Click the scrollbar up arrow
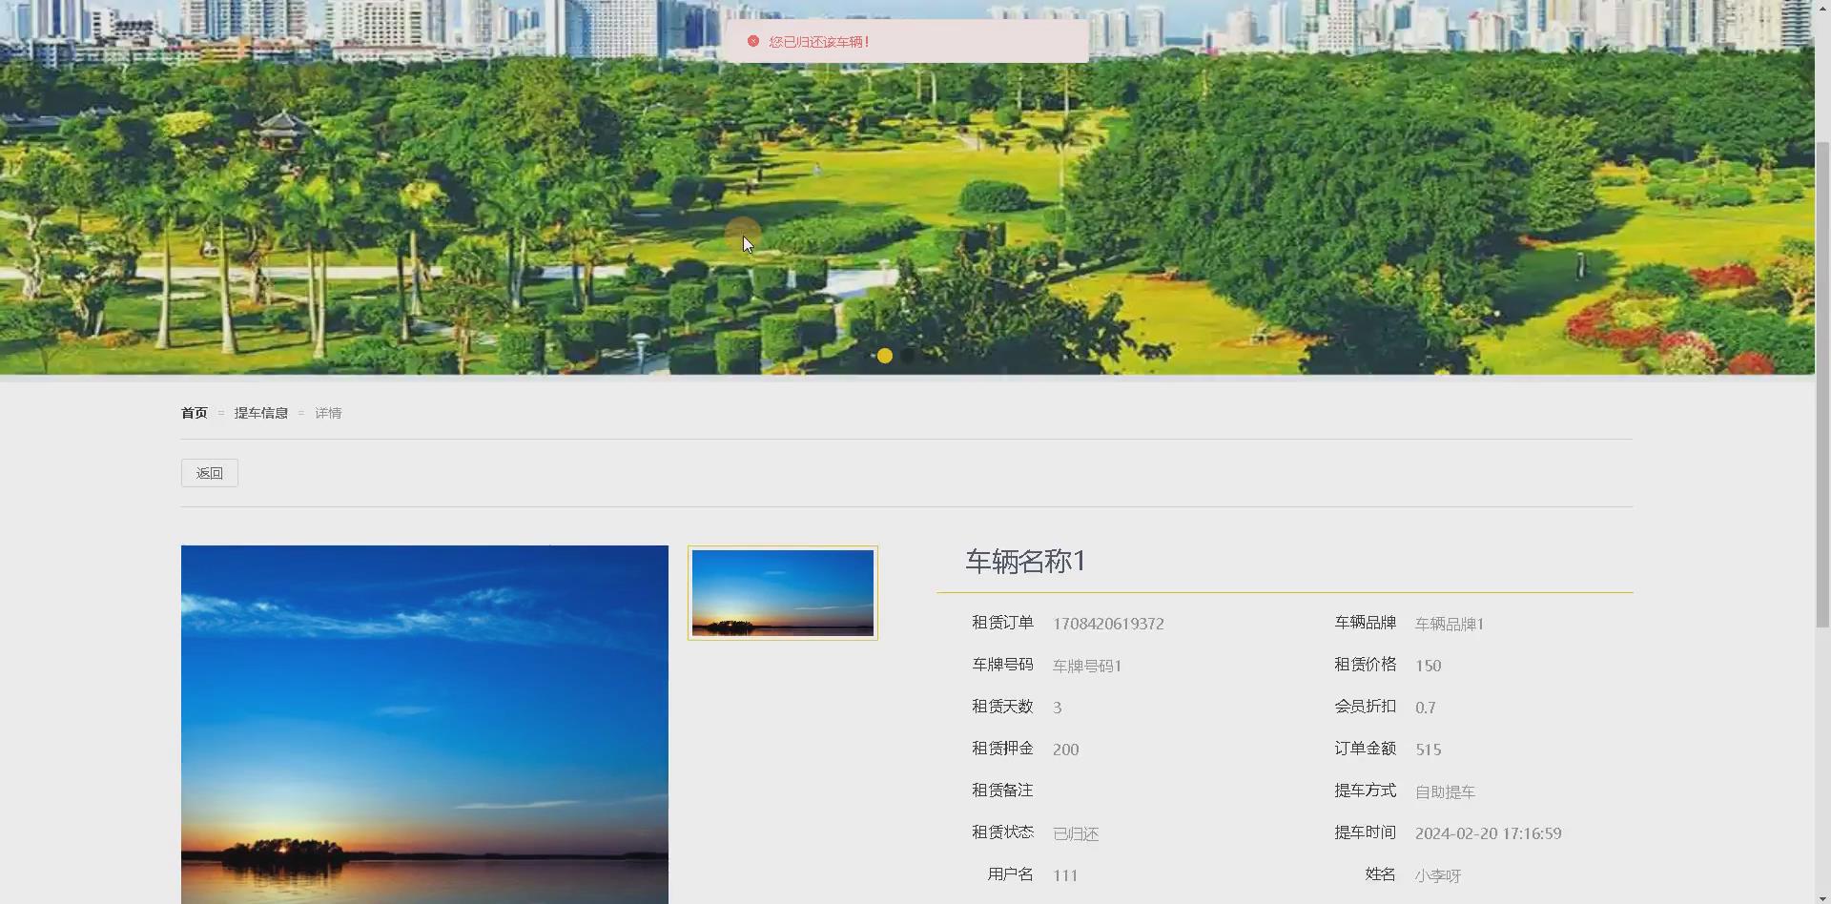Screen dimensions: 1831x904 pos(1822,7)
